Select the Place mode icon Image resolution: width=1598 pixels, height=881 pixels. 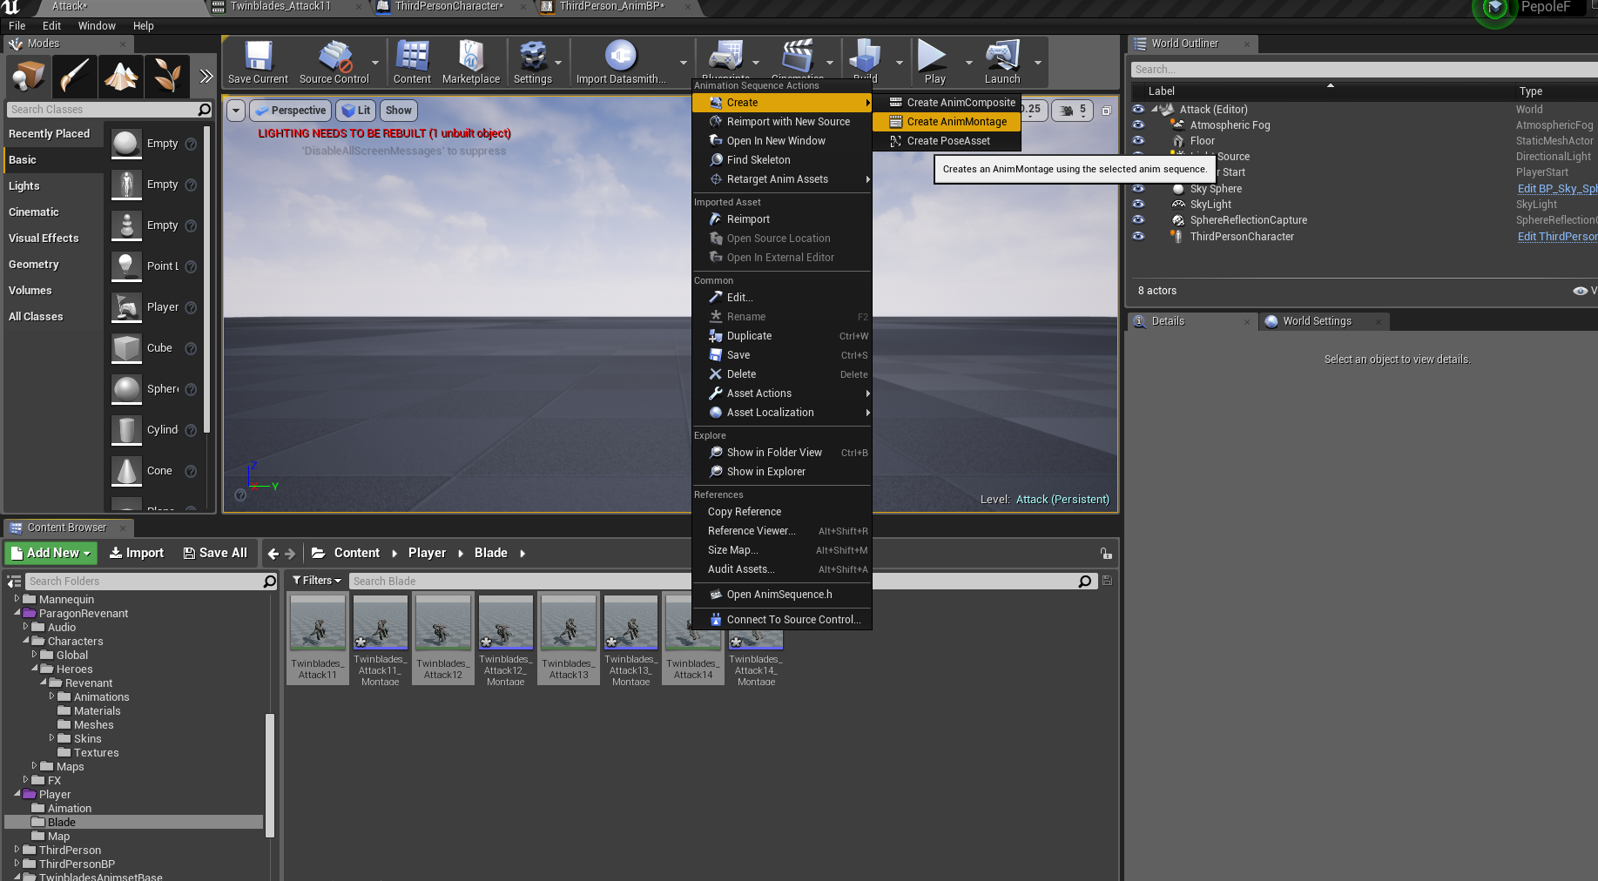[x=28, y=77]
